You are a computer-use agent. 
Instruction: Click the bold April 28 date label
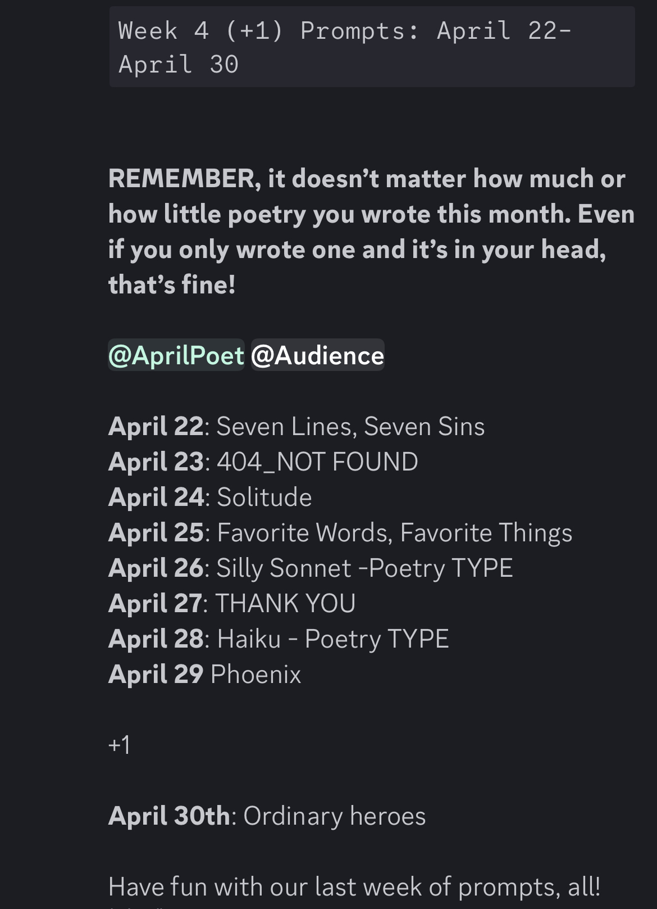pyautogui.click(x=156, y=639)
